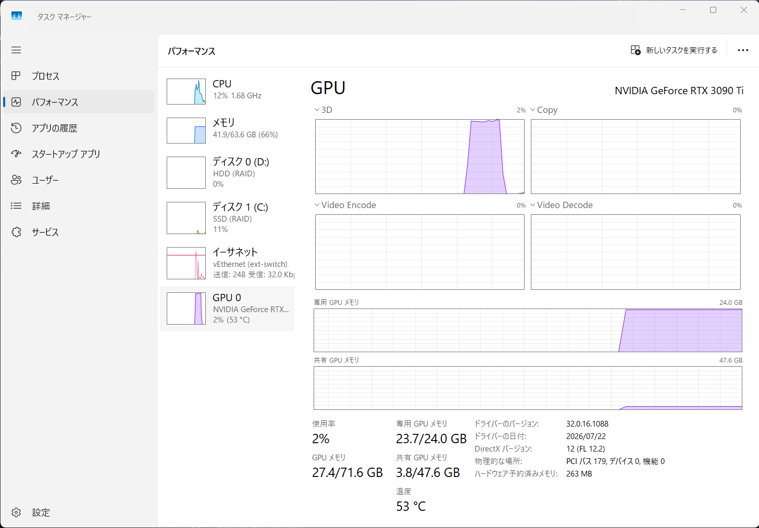Click the 詳細 list icon
This screenshot has width=759, height=528.
pyautogui.click(x=16, y=206)
